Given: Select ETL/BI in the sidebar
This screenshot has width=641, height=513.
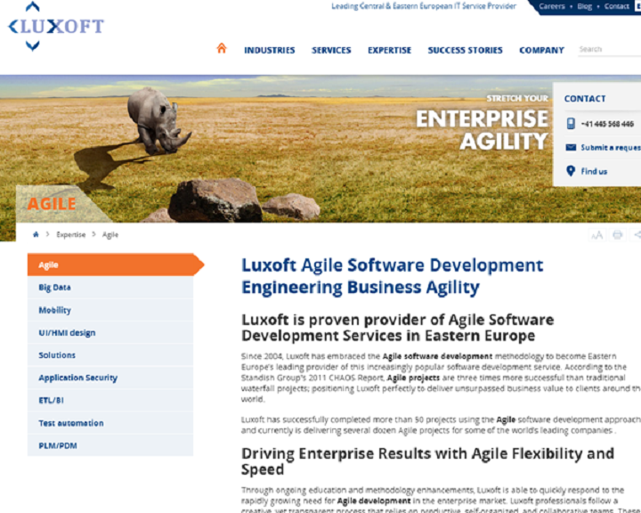Looking at the screenshot, I should click(110, 400).
